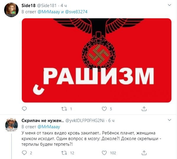Open the 4 ч timestamp of the Side18 tweet
Image resolution: width=177 pixels, height=159 pixels.
tap(63, 6)
